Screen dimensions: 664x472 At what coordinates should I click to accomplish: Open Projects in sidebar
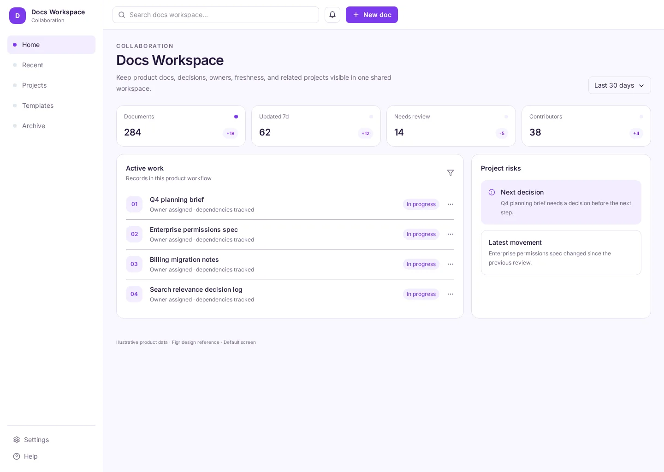[51, 85]
